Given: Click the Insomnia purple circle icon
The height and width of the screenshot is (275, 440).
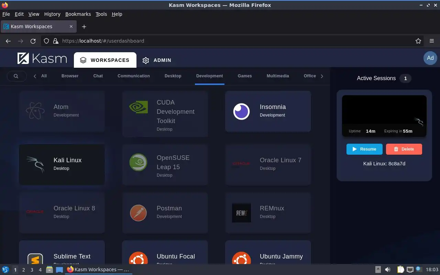Looking at the screenshot, I should 241,111.
